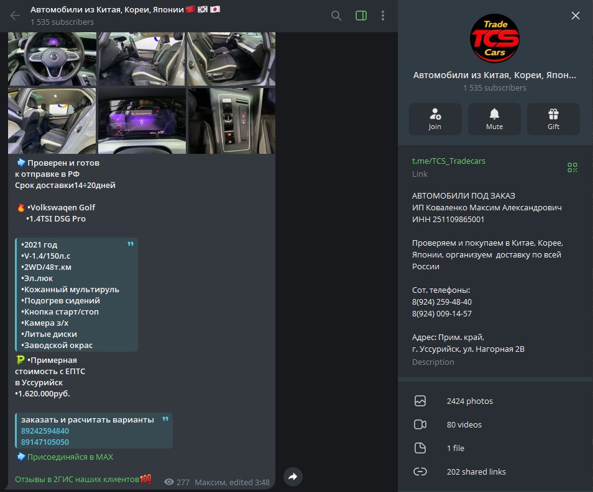Click the photos icon in shared media
The height and width of the screenshot is (492, 593).
tap(420, 401)
